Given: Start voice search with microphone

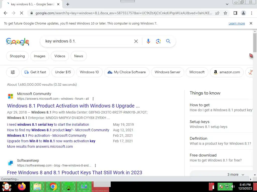Looking at the screenshot, I should 148,41.
